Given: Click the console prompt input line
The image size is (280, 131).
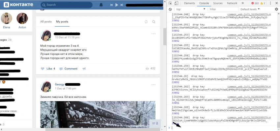Looking at the screenshot, I should pos(223,128).
